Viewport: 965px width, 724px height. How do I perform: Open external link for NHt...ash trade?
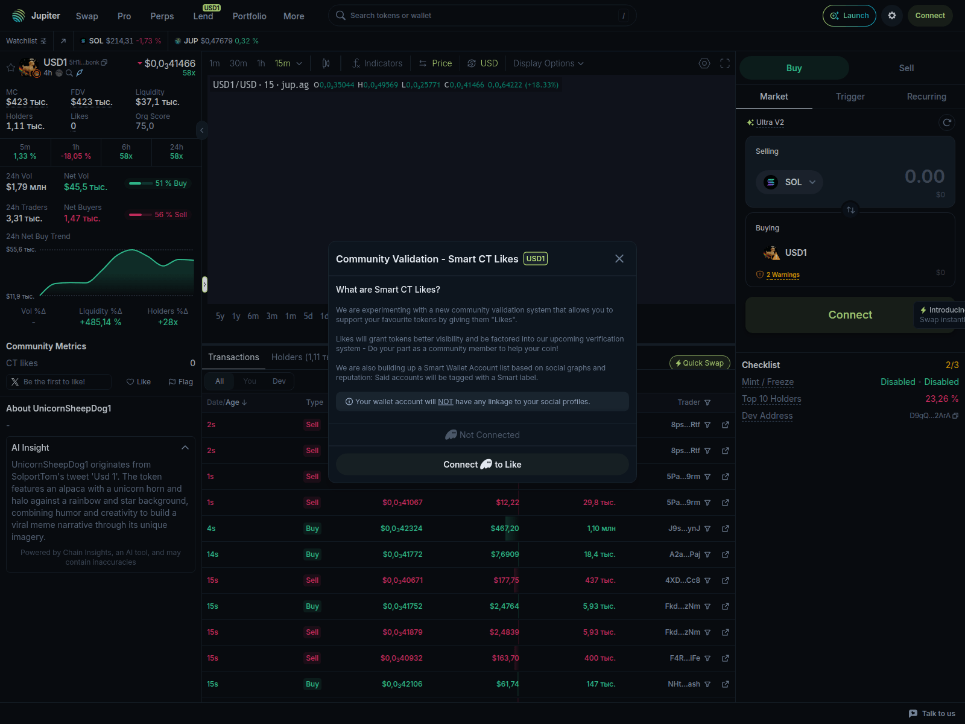[726, 684]
